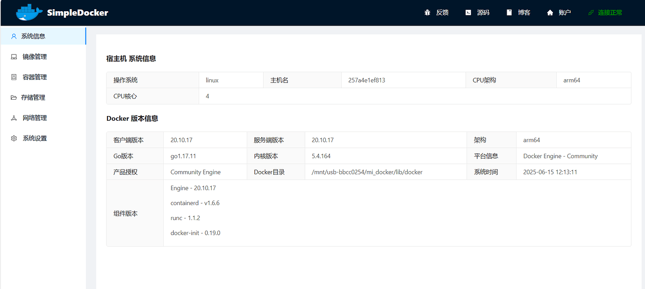Click the 反馈 link in header
Image resolution: width=645 pixels, height=289 pixels.
pos(442,13)
